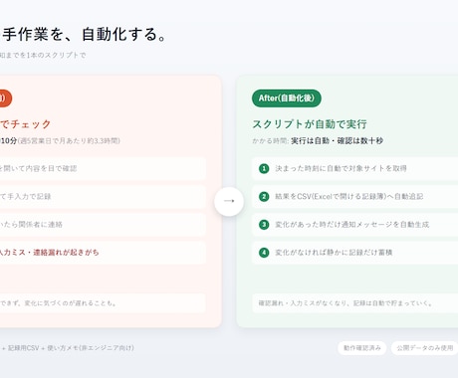Click the red Before badge at card top
Screen dimensions: 458x378
point(5,98)
